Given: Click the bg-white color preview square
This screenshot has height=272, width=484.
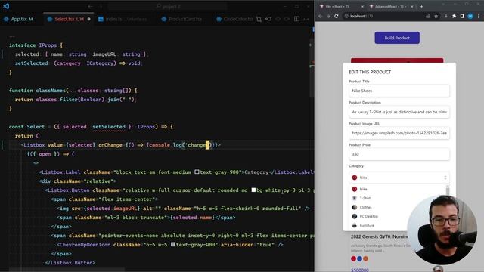Looking at the screenshot, I should click(x=253, y=190).
